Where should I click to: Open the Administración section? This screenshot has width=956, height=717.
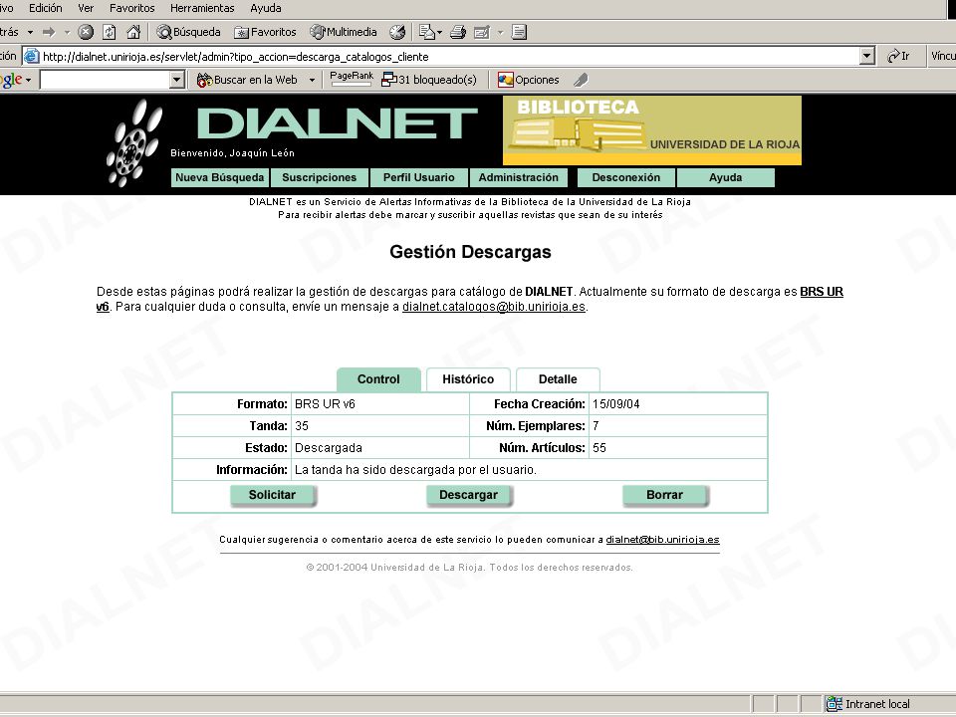click(518, 177)
